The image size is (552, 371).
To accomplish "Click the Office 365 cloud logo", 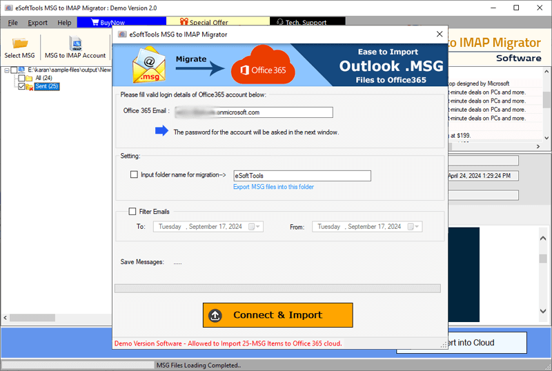I will pyautogui.click(x=263, y=65).
